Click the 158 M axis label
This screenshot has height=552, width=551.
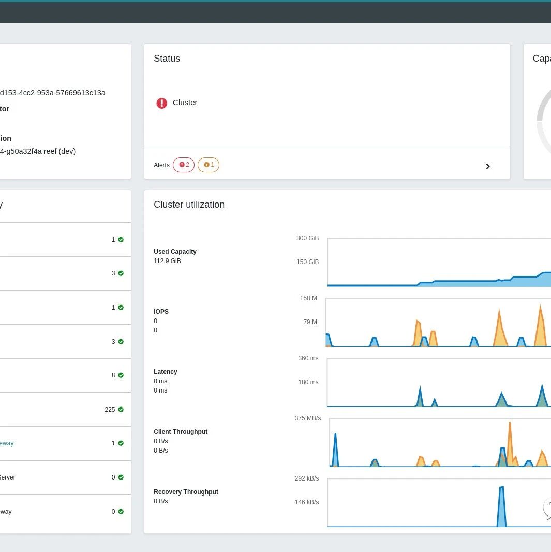pyautogui.click(x=308, y=298)
